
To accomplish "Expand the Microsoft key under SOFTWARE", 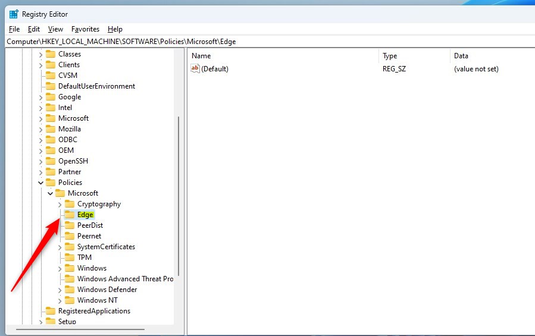I will [40, 119].
